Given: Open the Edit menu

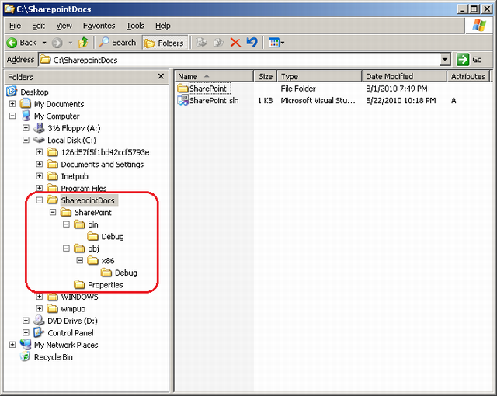Looking at the screenshot, I should (x=38, y=26).
